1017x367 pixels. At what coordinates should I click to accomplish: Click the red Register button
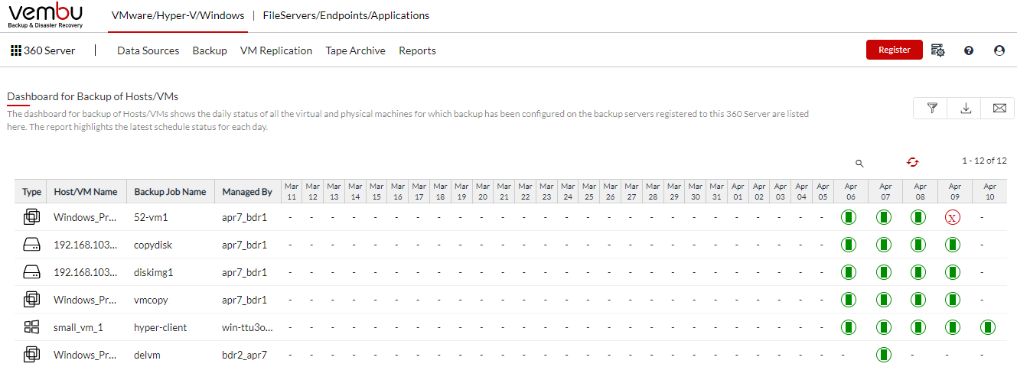click(894, 50)
